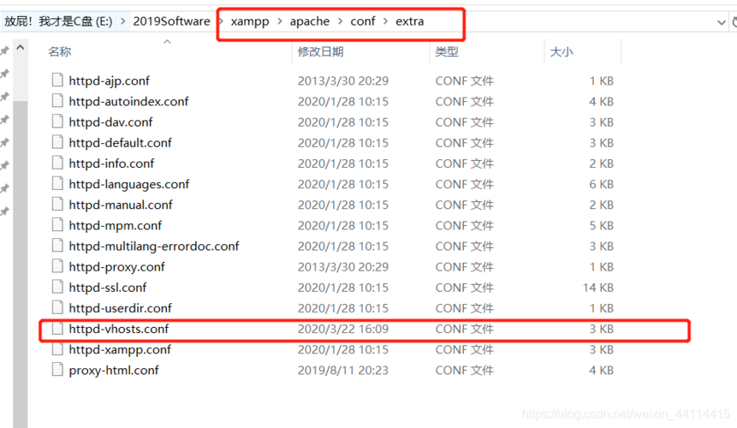Select the httpd-languages.conf file name
The image size is (737, 428).
coord(129,184)
